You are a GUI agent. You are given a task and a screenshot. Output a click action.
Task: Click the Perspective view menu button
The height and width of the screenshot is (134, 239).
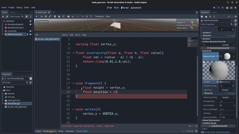tap(42, 22)
